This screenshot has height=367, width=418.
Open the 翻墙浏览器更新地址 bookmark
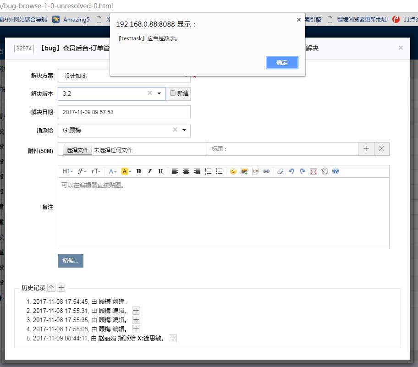[x=357, y=19]
